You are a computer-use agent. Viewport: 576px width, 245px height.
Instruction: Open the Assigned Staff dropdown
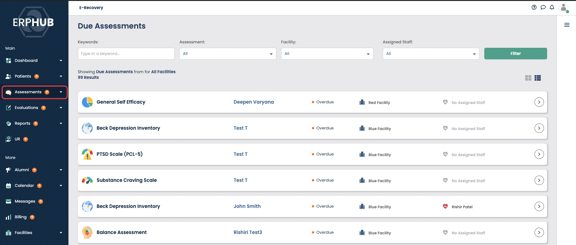click(x=431, y=54)
